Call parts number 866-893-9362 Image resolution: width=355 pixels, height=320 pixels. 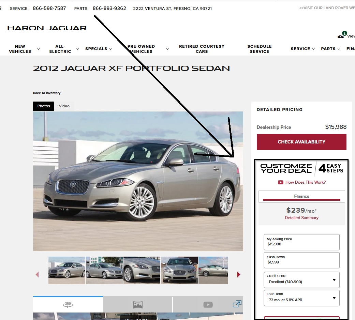coord(109,9)
